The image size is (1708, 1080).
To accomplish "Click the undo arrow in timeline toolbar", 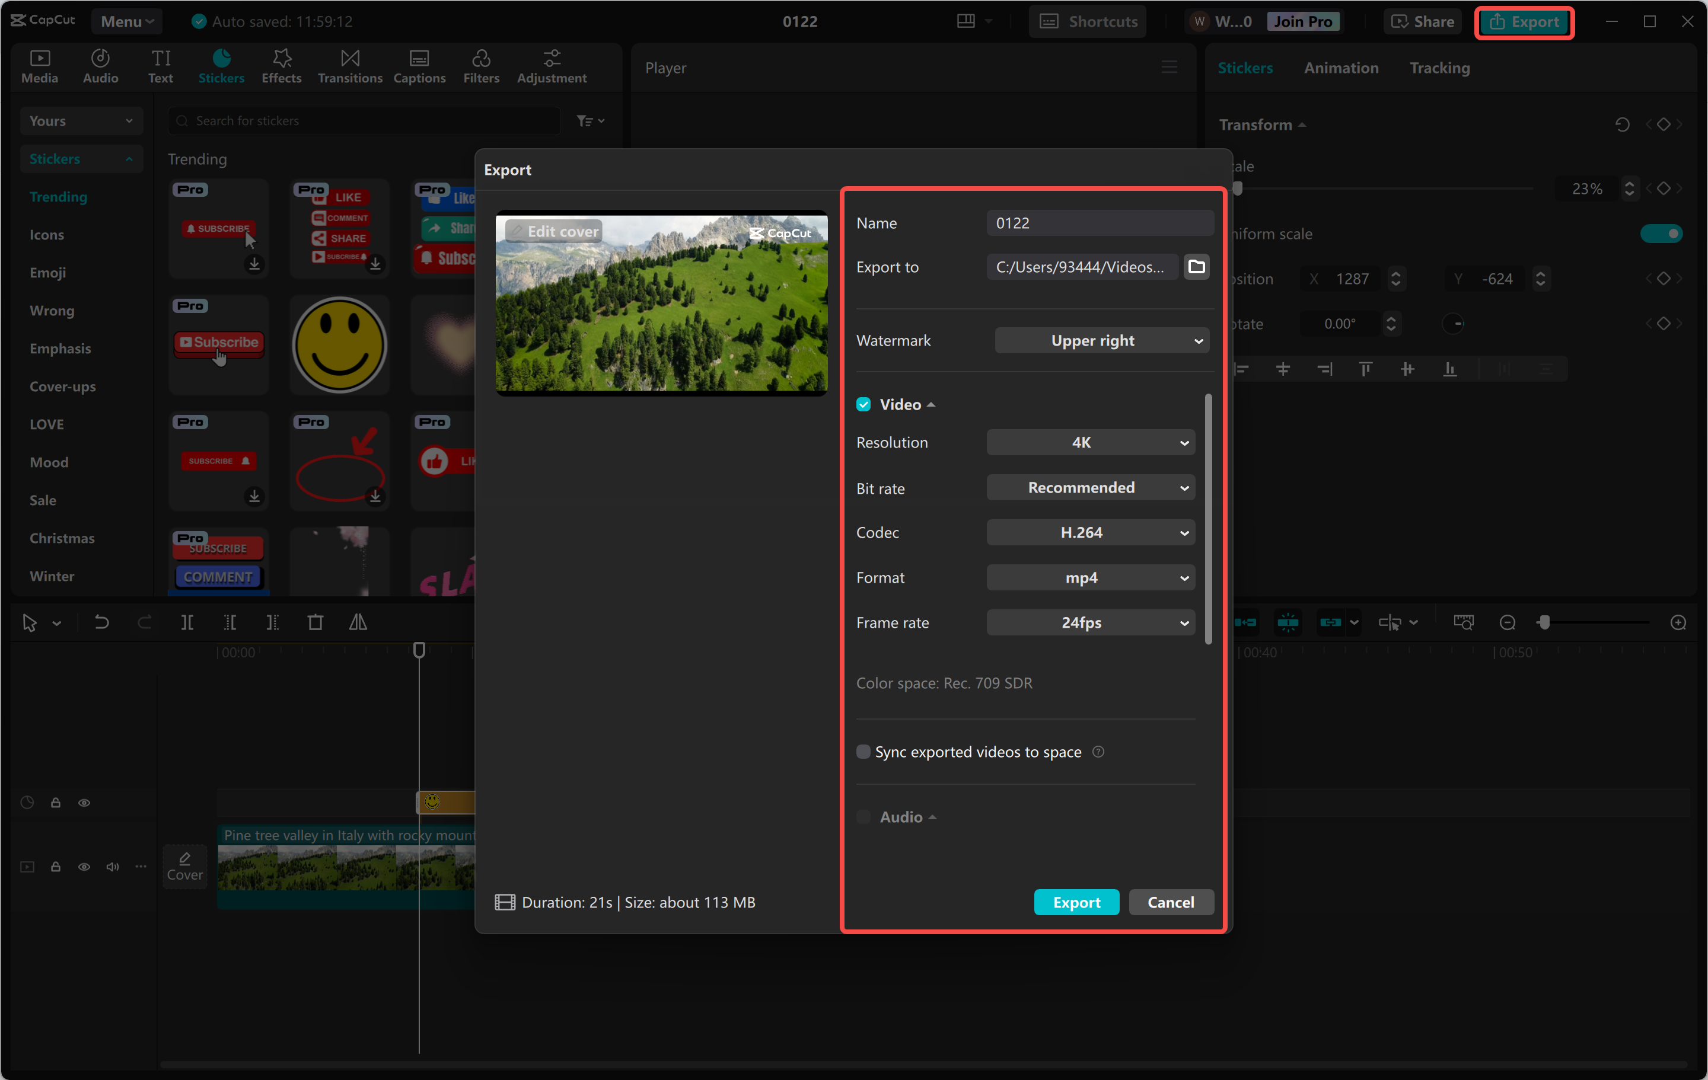I will tap(102, 622).
